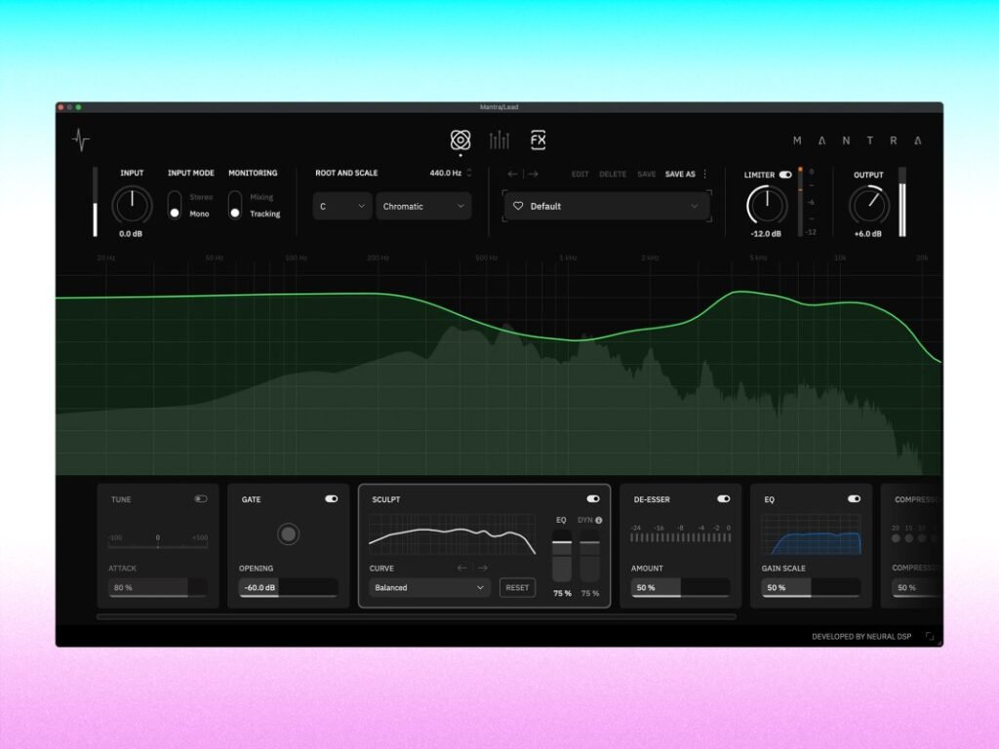Click the Default preset selector field
999x749 pixels.
point(605,206)
